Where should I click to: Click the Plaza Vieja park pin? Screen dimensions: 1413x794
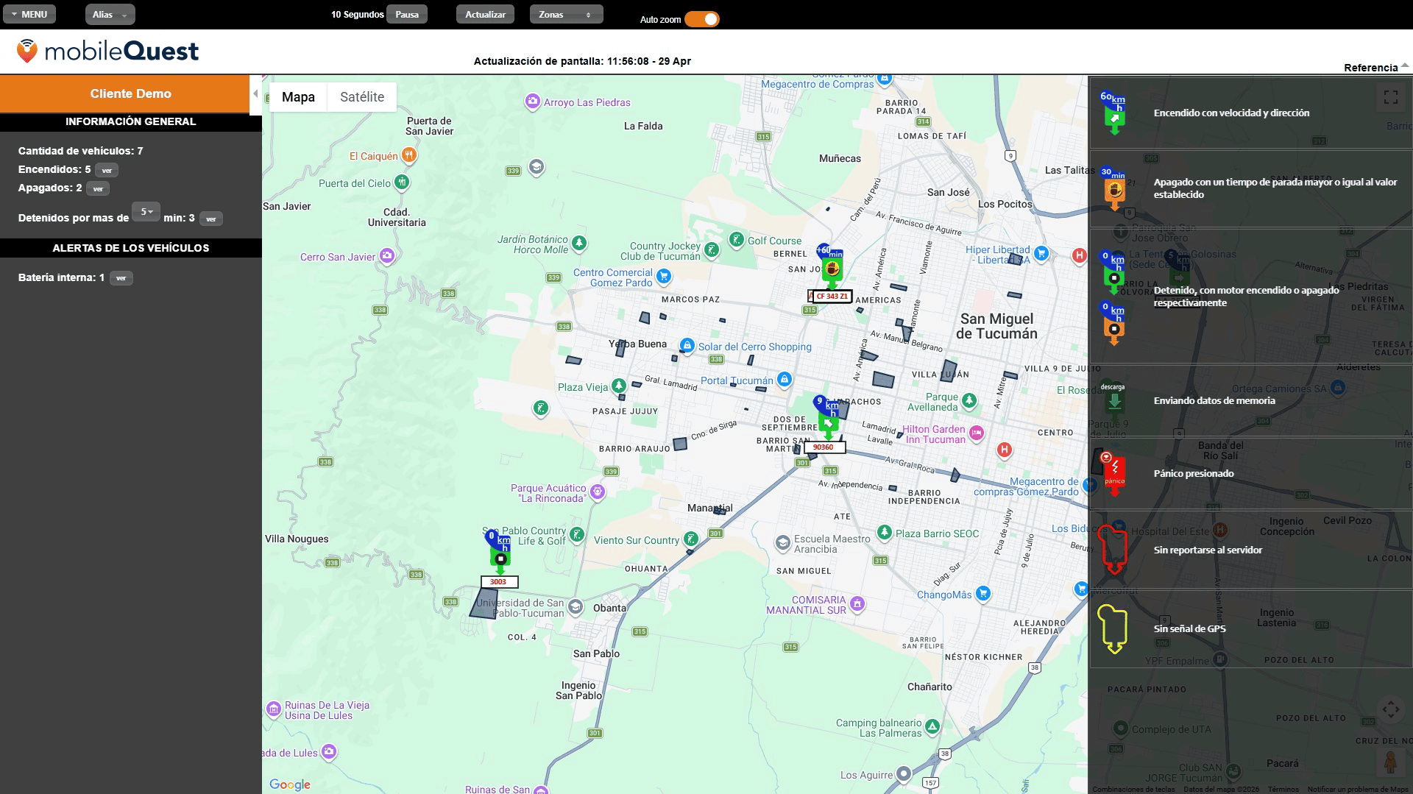(x=619, y=386)
